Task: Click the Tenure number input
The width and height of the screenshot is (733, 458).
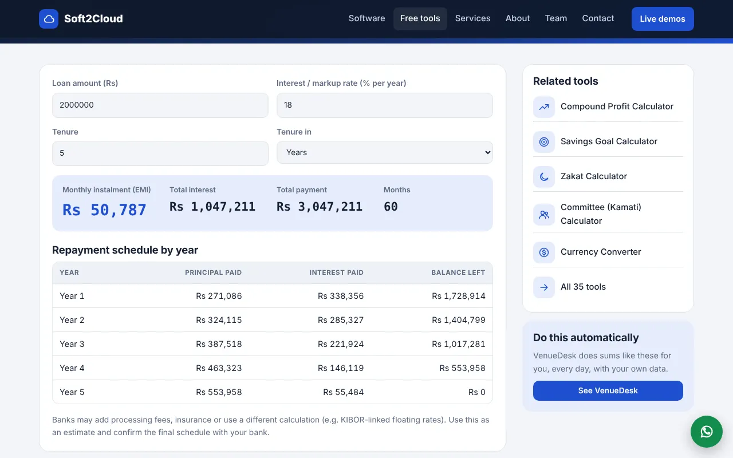Action: 160,153
